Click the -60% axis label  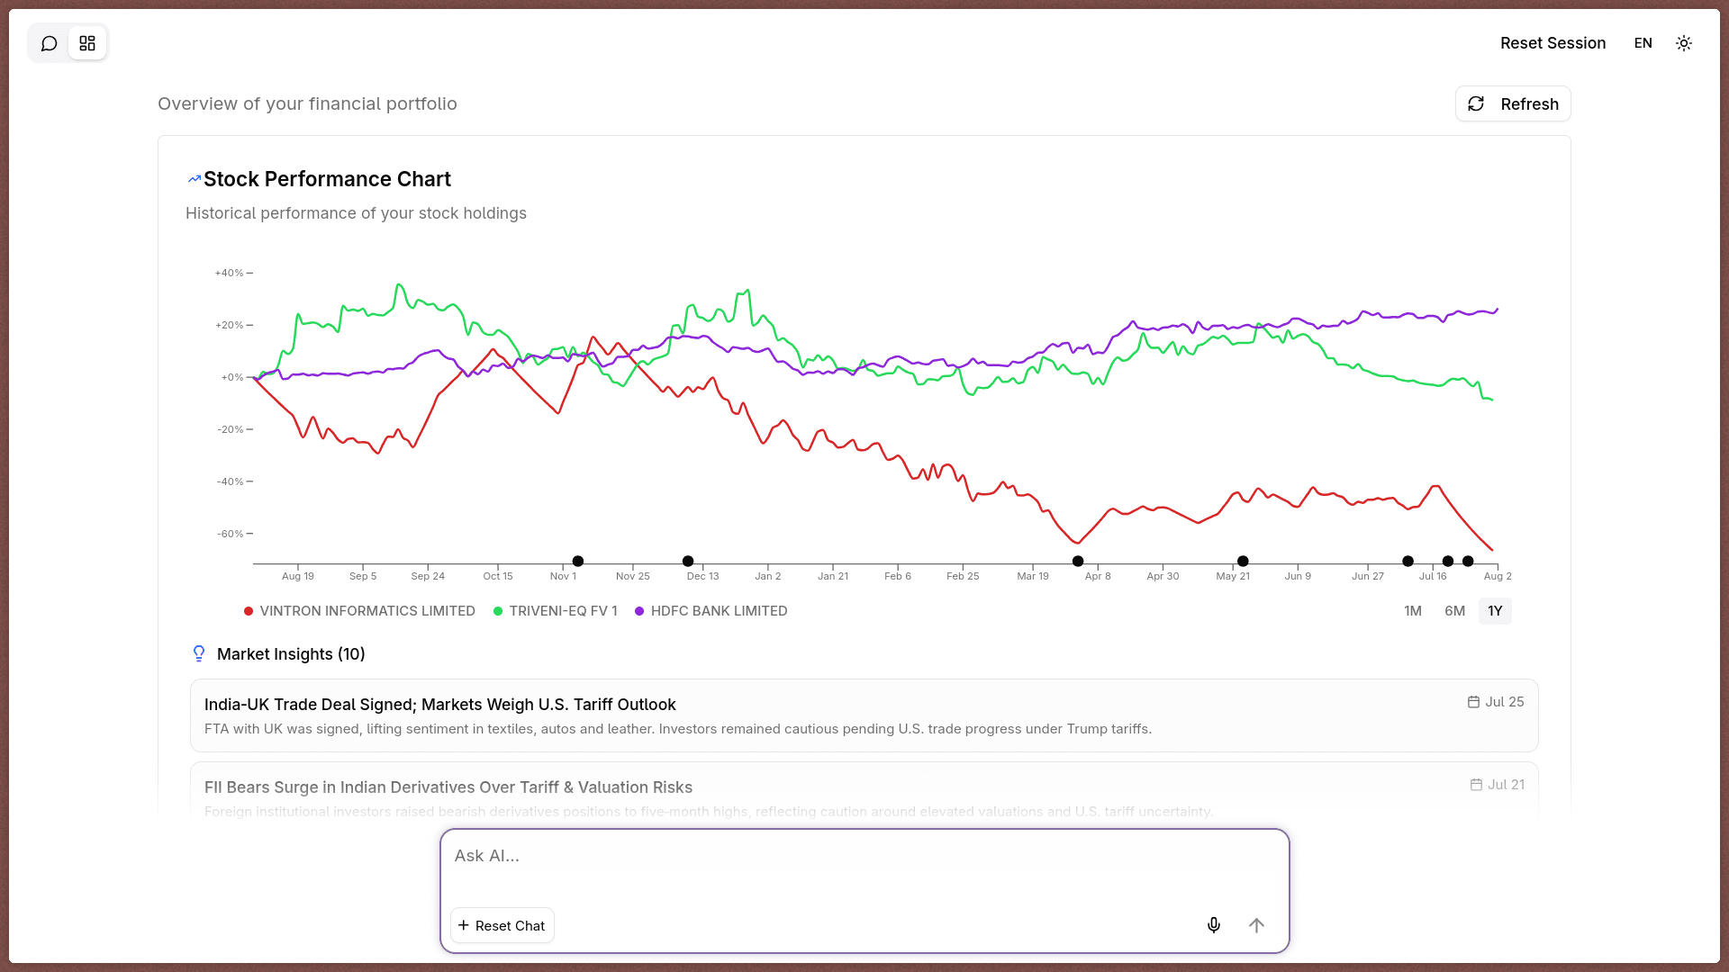[x=230, y=534]
